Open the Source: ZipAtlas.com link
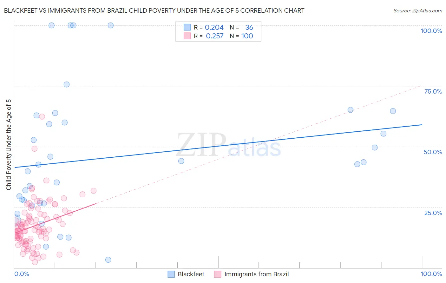 click(418, 10)
